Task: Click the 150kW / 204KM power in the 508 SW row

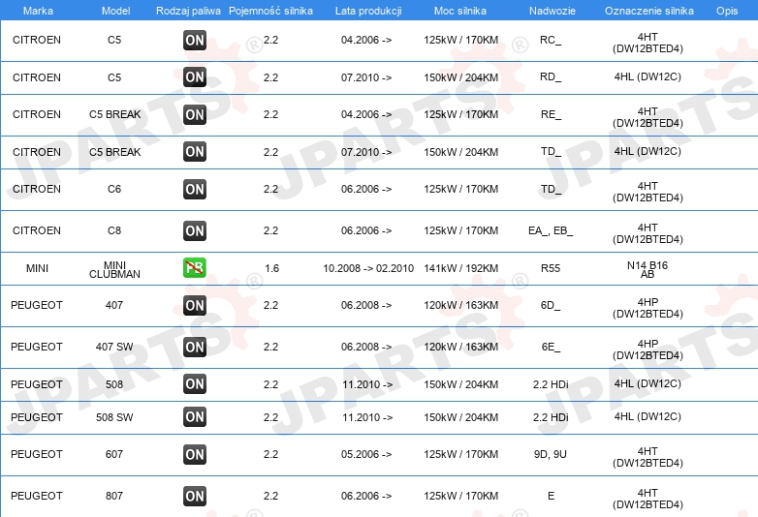Action: pyautogui.click(x=460, y=417)
